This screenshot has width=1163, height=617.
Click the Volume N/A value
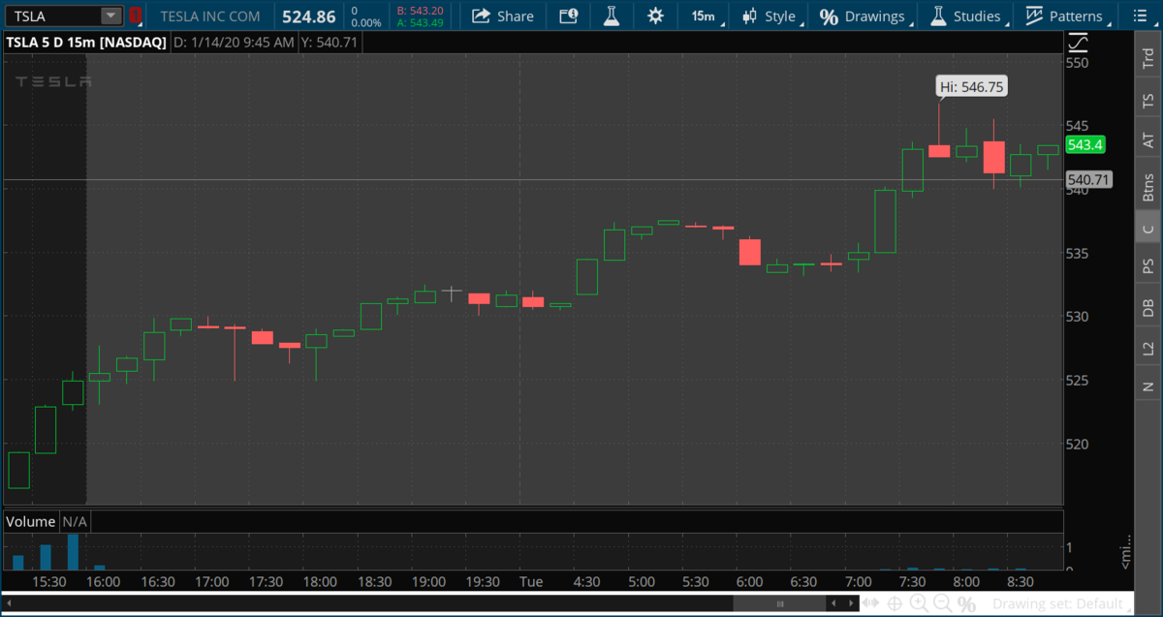(75, 521)
